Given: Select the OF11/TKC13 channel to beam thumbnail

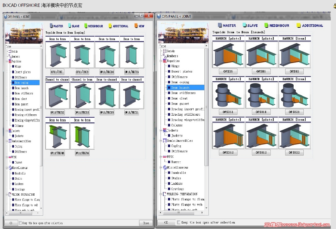Looking at the screenshot, I should pyautogui.click(x=82, y=95).
